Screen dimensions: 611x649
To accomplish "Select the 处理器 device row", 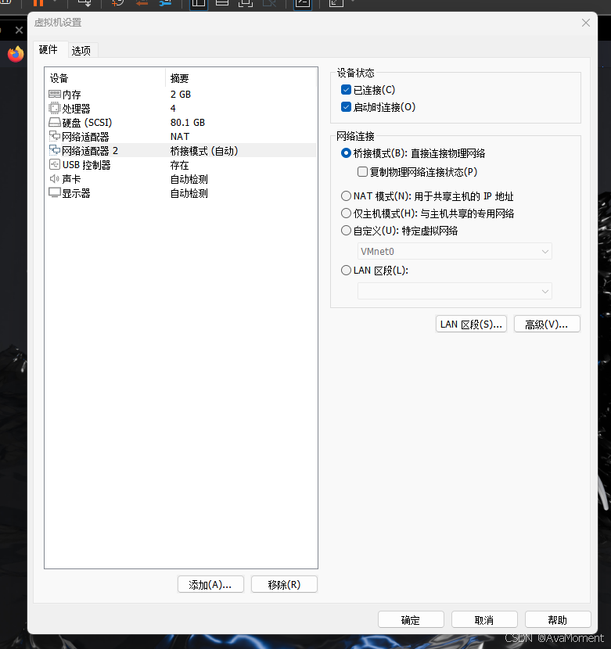I will (x=181, y=109).
